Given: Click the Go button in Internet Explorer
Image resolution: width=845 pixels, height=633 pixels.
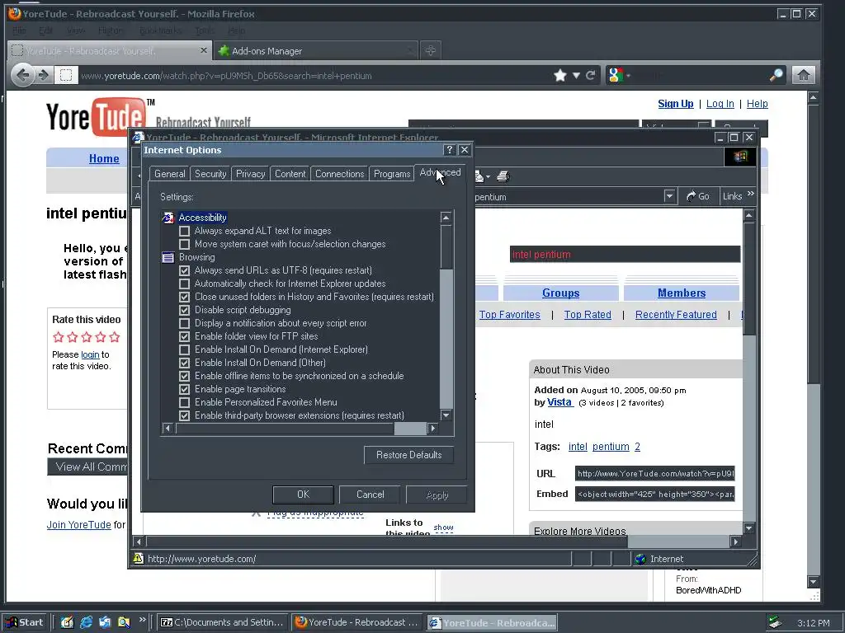Looking at the screenshot, I should point(698,196).
